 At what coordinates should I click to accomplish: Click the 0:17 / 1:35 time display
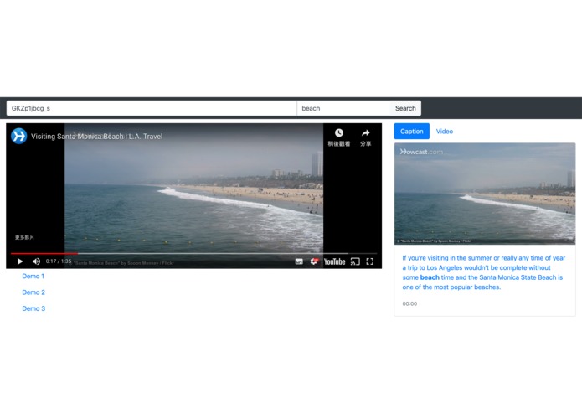[59, 261]
